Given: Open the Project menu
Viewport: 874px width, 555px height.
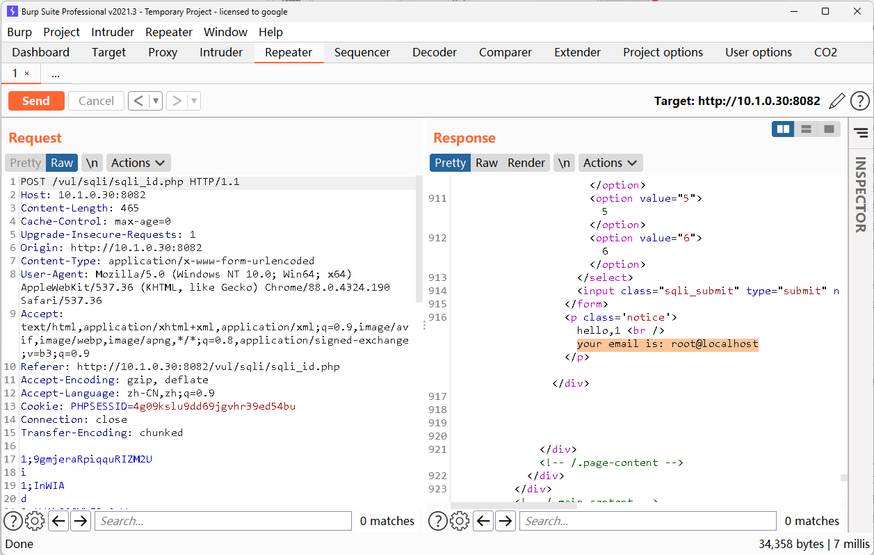Looking at the screenshot, I should tap(61, 32).
